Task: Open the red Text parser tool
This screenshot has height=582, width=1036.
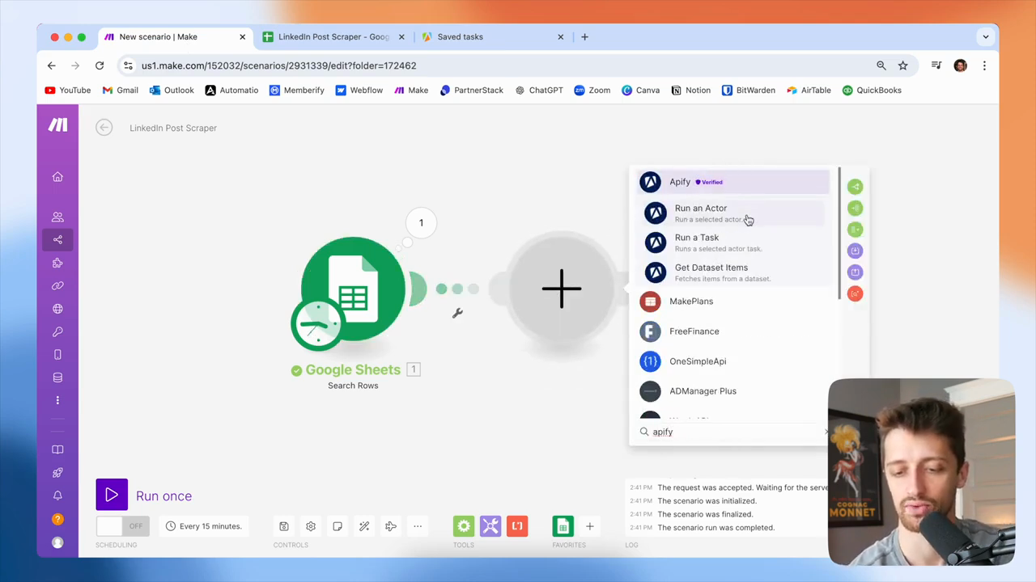Action: point(517,526)
